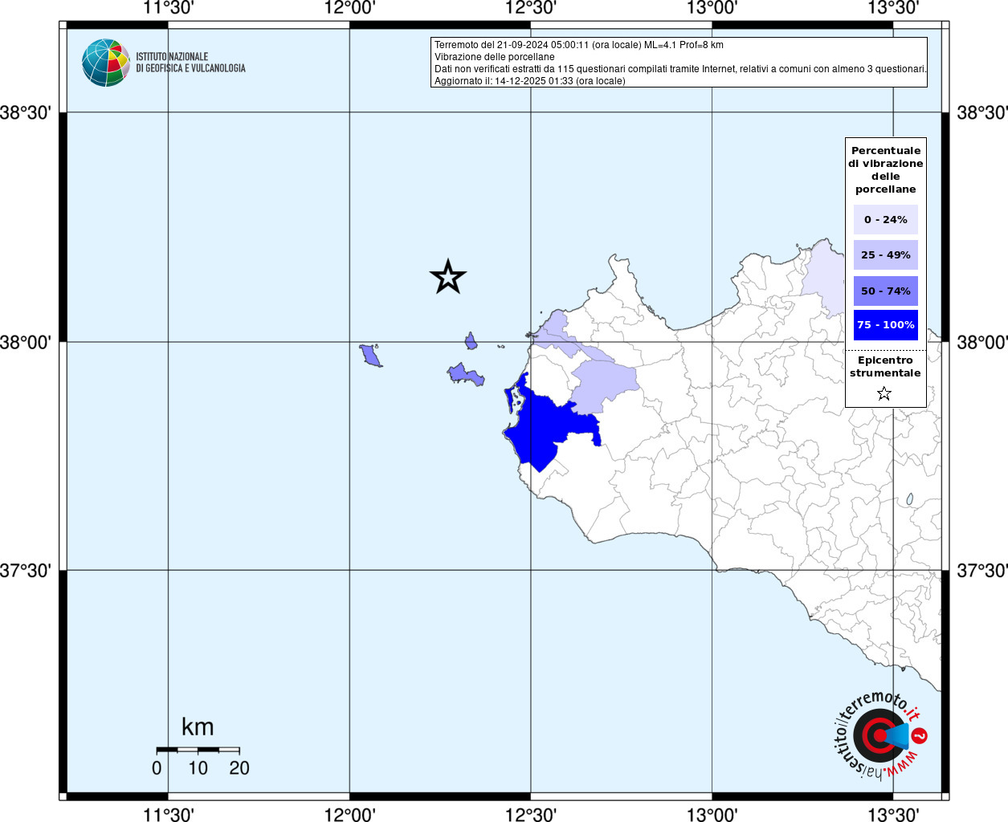The height and width of the screenshot is (822, 1008).
Task: Click the 'Percentuale di vibrazione delle porcellane' legend title
Action: [x=886, y=169]
